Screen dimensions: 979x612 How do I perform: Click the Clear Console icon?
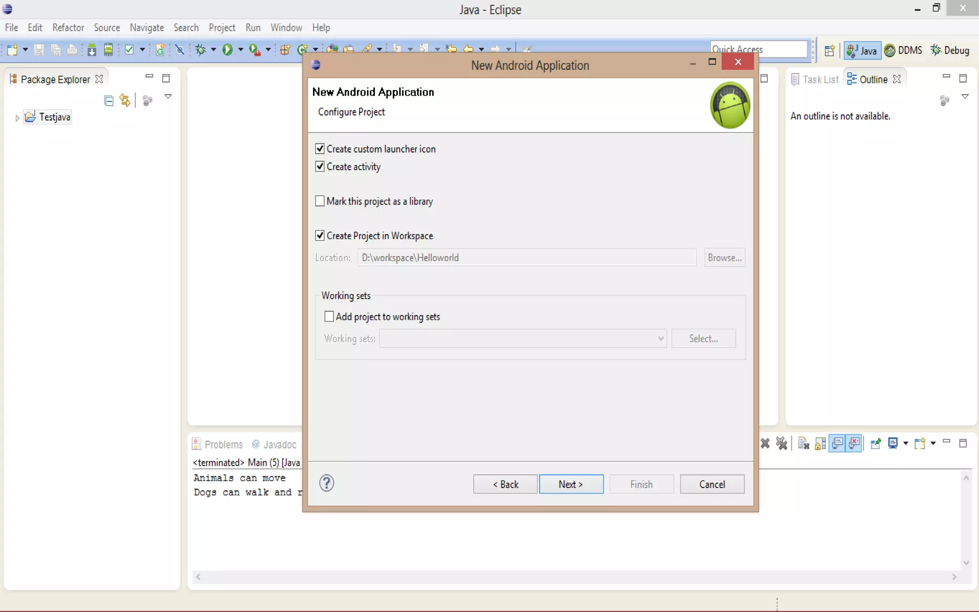(803, 444)
